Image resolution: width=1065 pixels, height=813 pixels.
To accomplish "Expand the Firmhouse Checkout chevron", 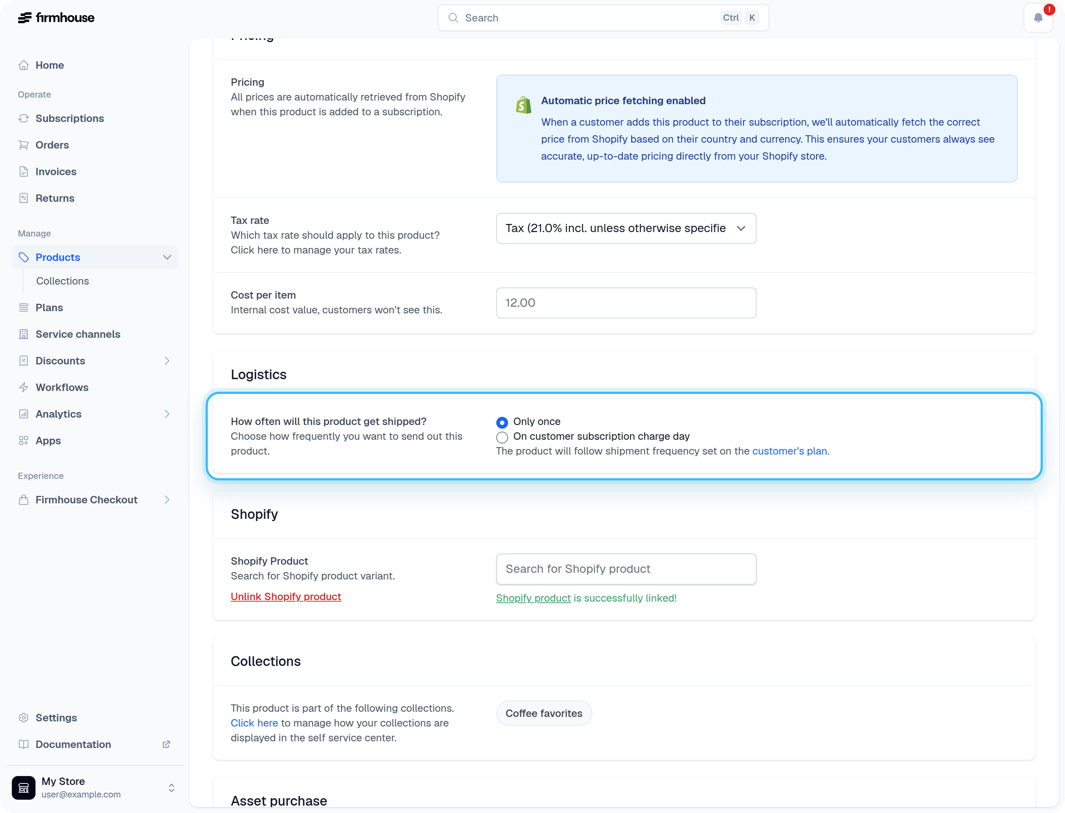I will click(167, 499).
